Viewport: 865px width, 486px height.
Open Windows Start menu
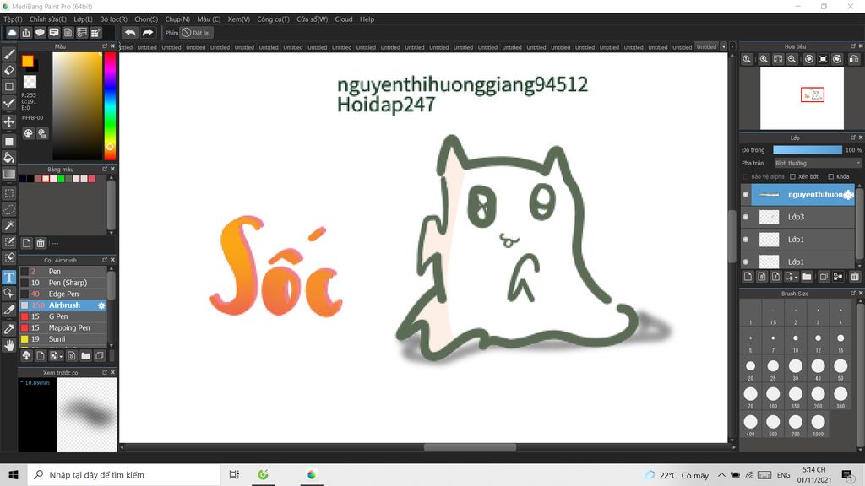pos(14,474)
